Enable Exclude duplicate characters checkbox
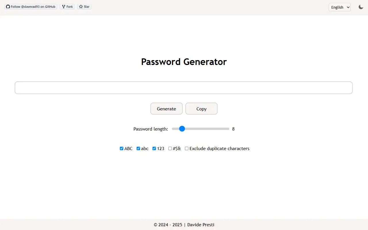This screenshot has height=230, width=368. pos(187,149)
